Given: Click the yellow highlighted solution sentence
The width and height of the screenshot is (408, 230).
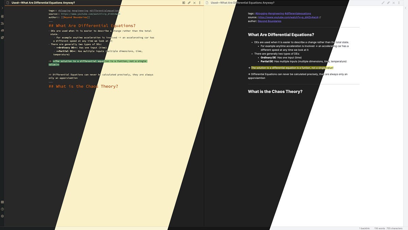Looking at the screenshot, I should [292, 67].
